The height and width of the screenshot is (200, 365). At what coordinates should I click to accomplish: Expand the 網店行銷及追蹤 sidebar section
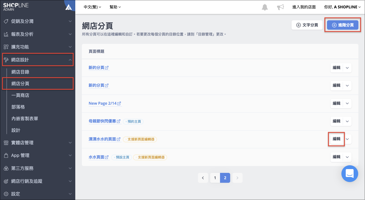70,181
